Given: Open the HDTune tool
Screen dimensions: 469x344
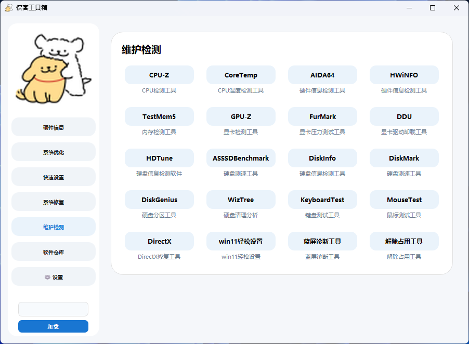Looking at the screenshot, I should pos(159,158).
